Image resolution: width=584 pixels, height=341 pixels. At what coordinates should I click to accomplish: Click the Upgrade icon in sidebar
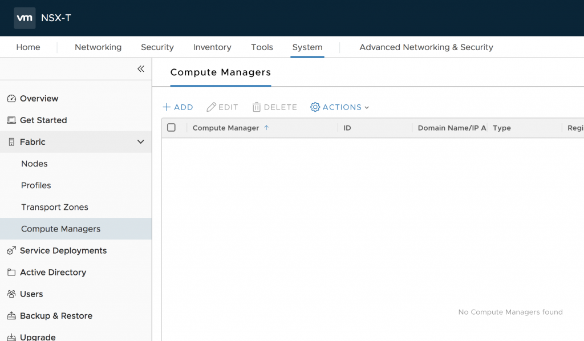click(x=11, y=337)
